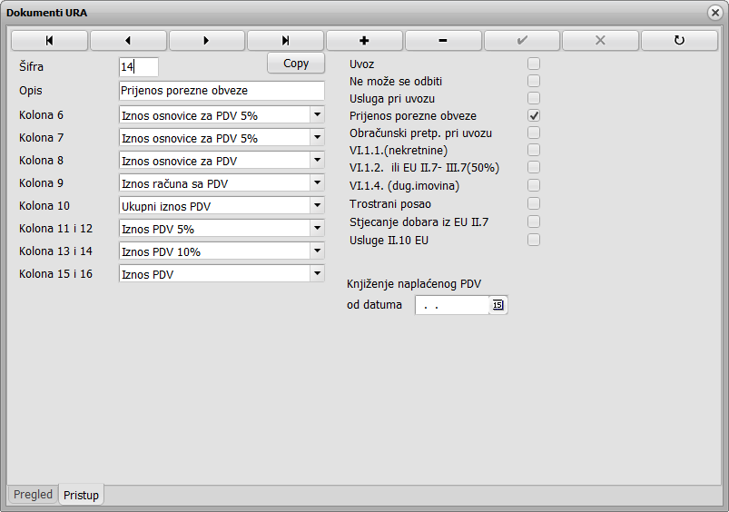The width and height of the screenshot is (729, 512).
Task: Expand the Kolona 13 i 14 dropdown
Action: [317, 251]
